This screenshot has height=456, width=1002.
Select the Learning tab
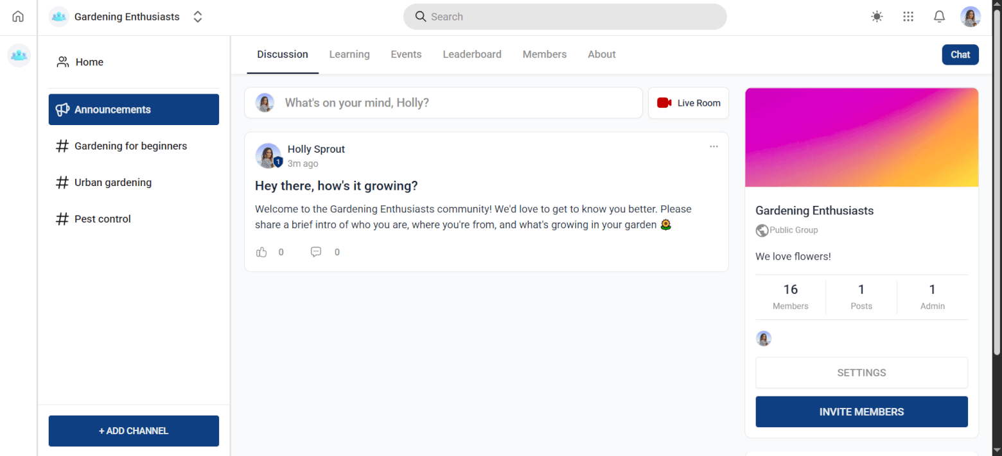coord(349,55)
